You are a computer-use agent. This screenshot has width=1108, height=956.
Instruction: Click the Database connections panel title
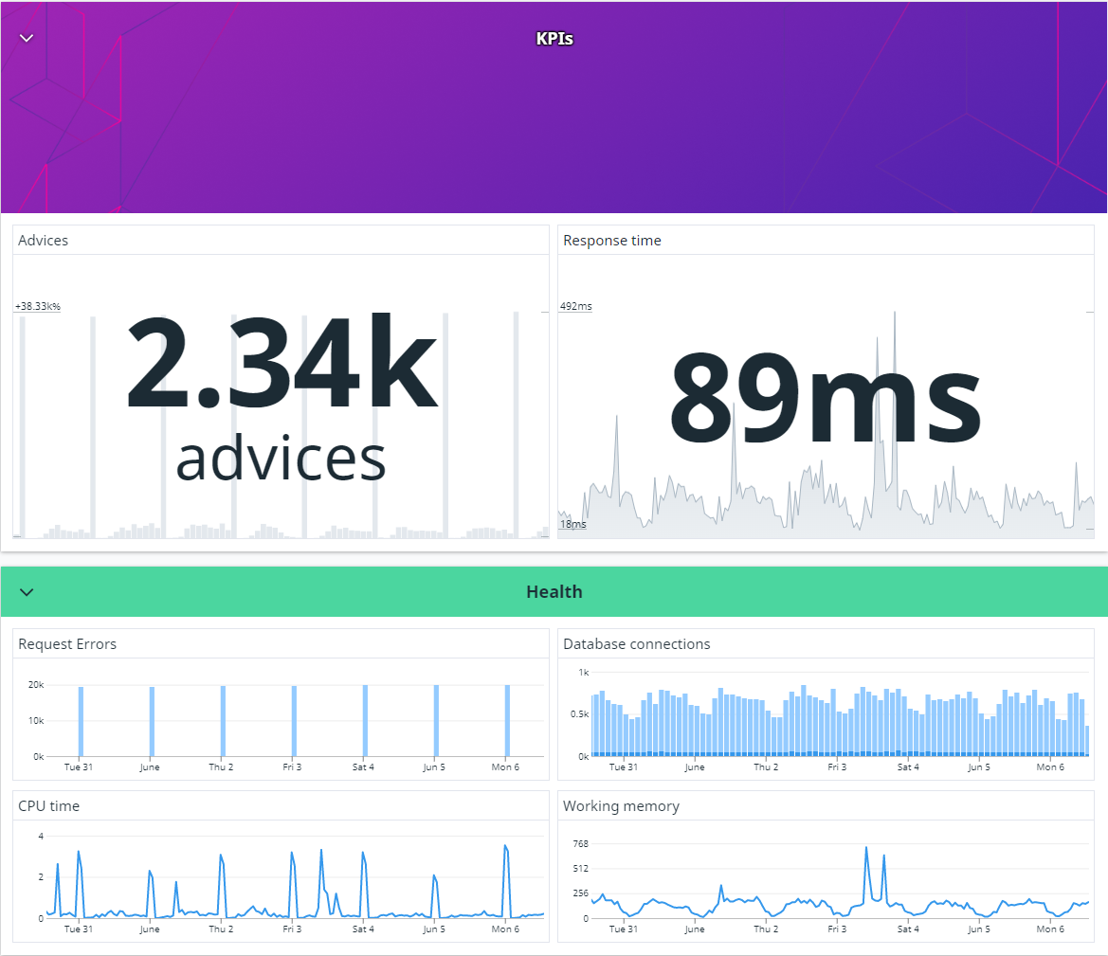pos(637,643)
